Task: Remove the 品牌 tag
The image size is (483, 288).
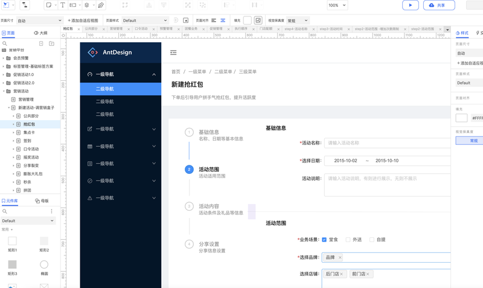Action: tap(340, 257)
